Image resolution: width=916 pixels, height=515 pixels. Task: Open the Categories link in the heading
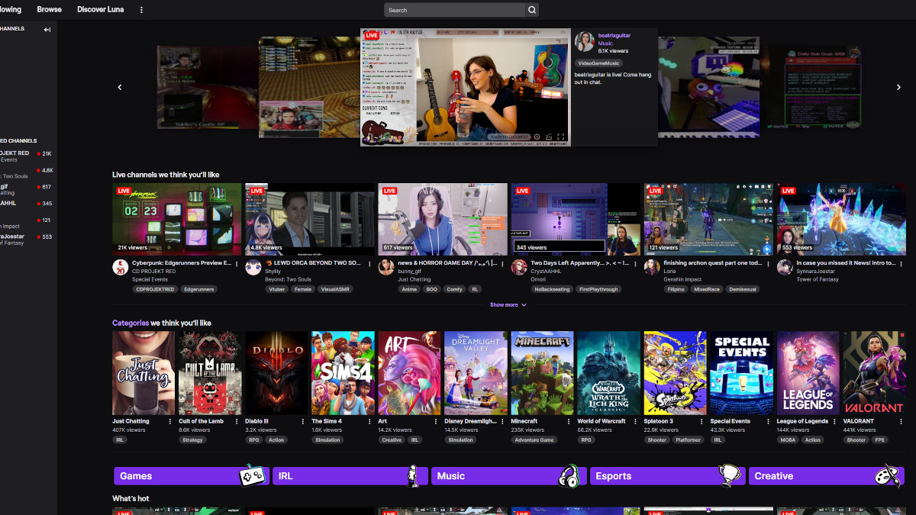click(x=130, y=323)
